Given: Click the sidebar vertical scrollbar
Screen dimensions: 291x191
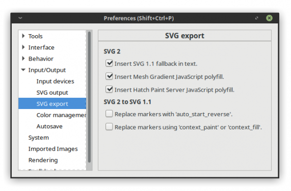Looking at the screenshot, I should (89, 97).
